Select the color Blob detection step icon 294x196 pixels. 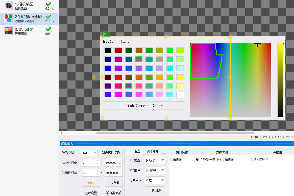tap(9, 18)
